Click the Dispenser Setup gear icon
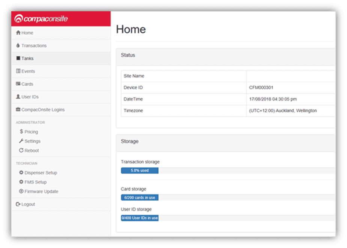The height and width of the screenshot is (248, 347). tap(21, 172)
